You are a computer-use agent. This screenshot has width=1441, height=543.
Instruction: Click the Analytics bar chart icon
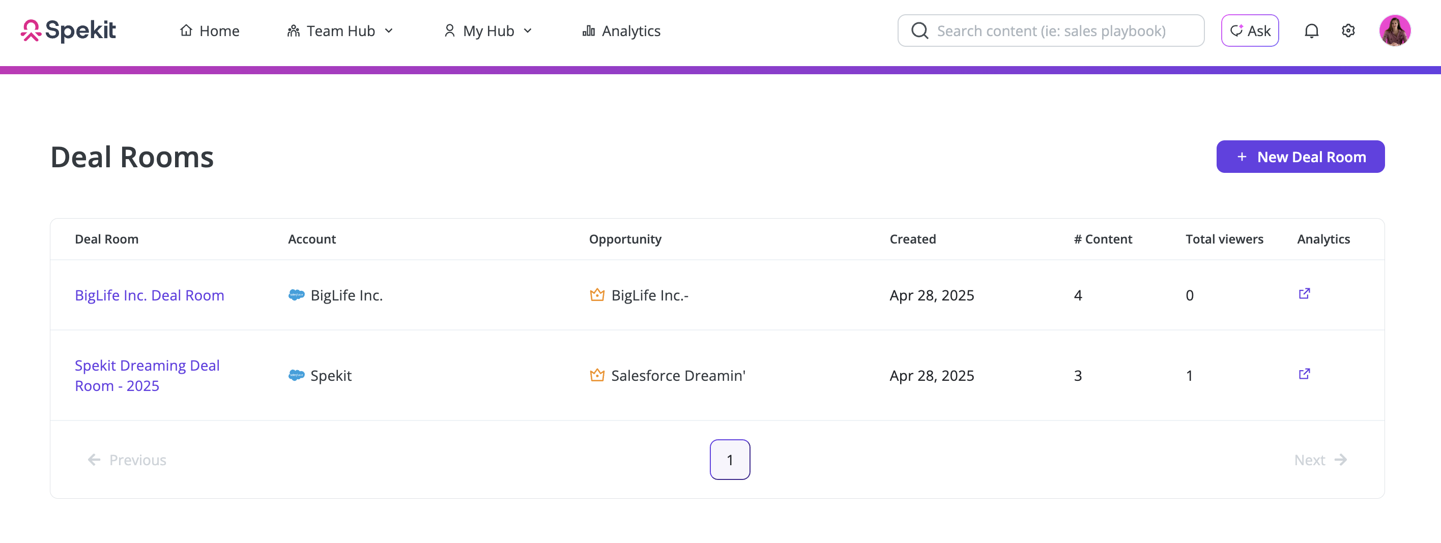(589, 31)
